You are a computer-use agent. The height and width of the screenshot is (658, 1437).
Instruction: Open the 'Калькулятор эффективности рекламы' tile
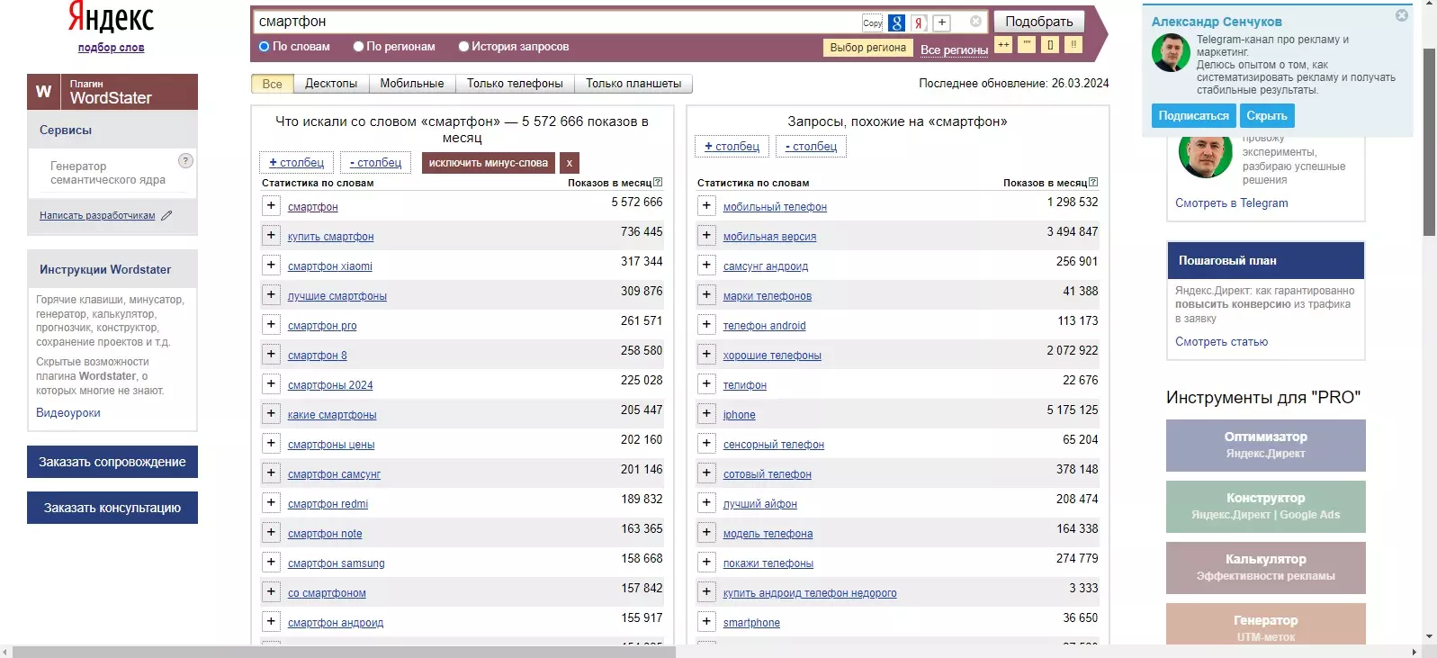[x=1266, y=568]
